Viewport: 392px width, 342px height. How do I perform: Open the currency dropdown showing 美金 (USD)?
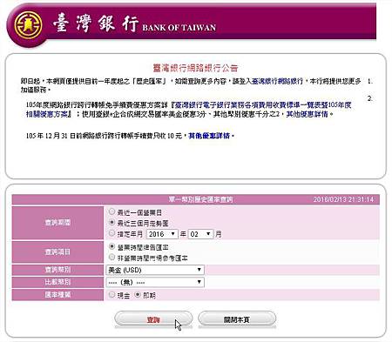(x=155, y=270)
